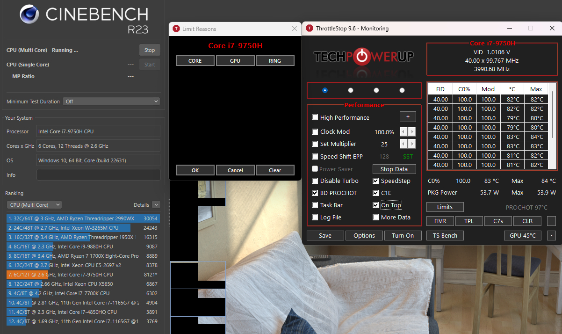Uncheck the SpeedStep checkbox
The width and height of the screenshot is (562, 334).
[x=376, y=181]
